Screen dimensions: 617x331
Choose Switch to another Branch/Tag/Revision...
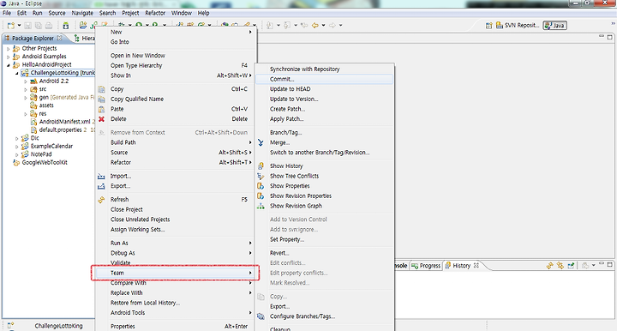tap(320, 153)
